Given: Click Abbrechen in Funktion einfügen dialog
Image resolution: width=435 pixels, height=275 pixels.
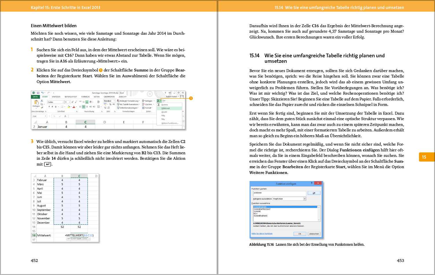Looking at the screenshot, I should 314,234.
